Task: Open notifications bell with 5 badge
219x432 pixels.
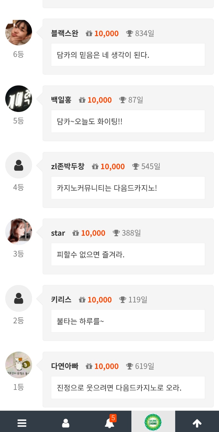Action: pos(109,423)
